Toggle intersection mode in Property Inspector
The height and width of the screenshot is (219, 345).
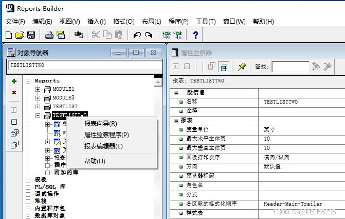(x=224, y=67)
